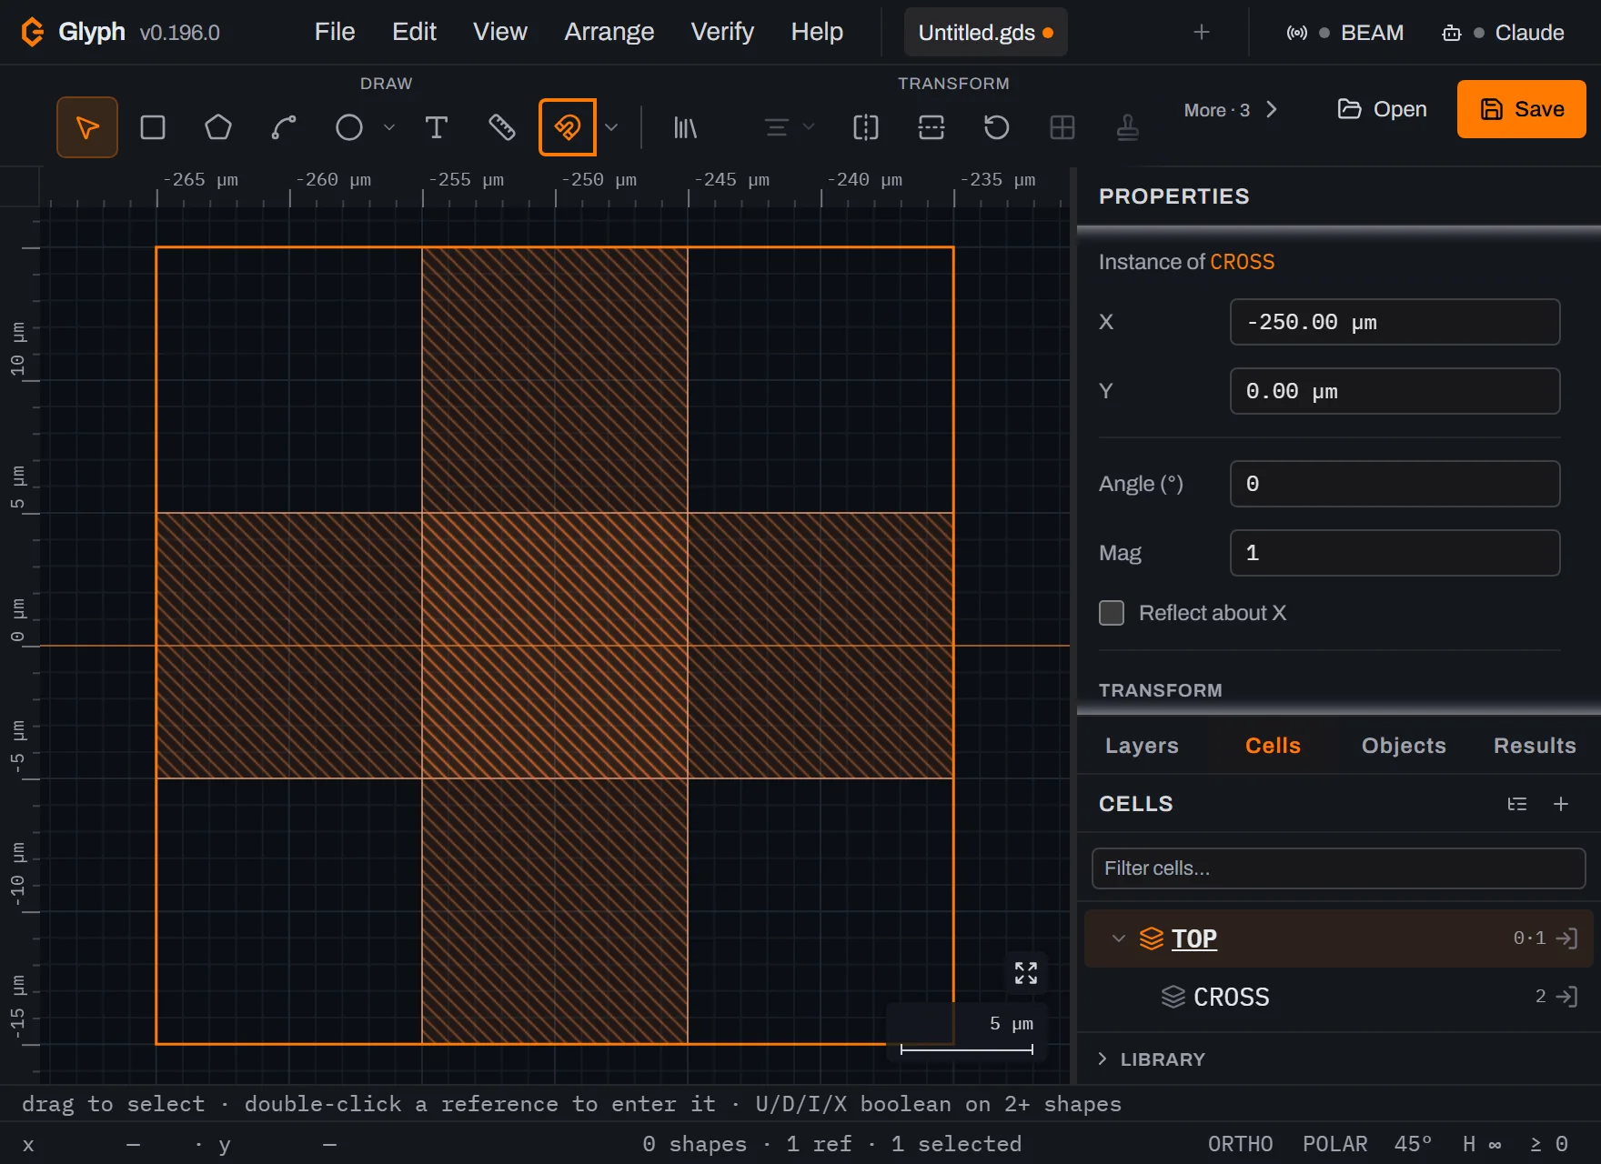Click the Open button
This screenshot has height=1164, width=1601.
pos(1382,109)
